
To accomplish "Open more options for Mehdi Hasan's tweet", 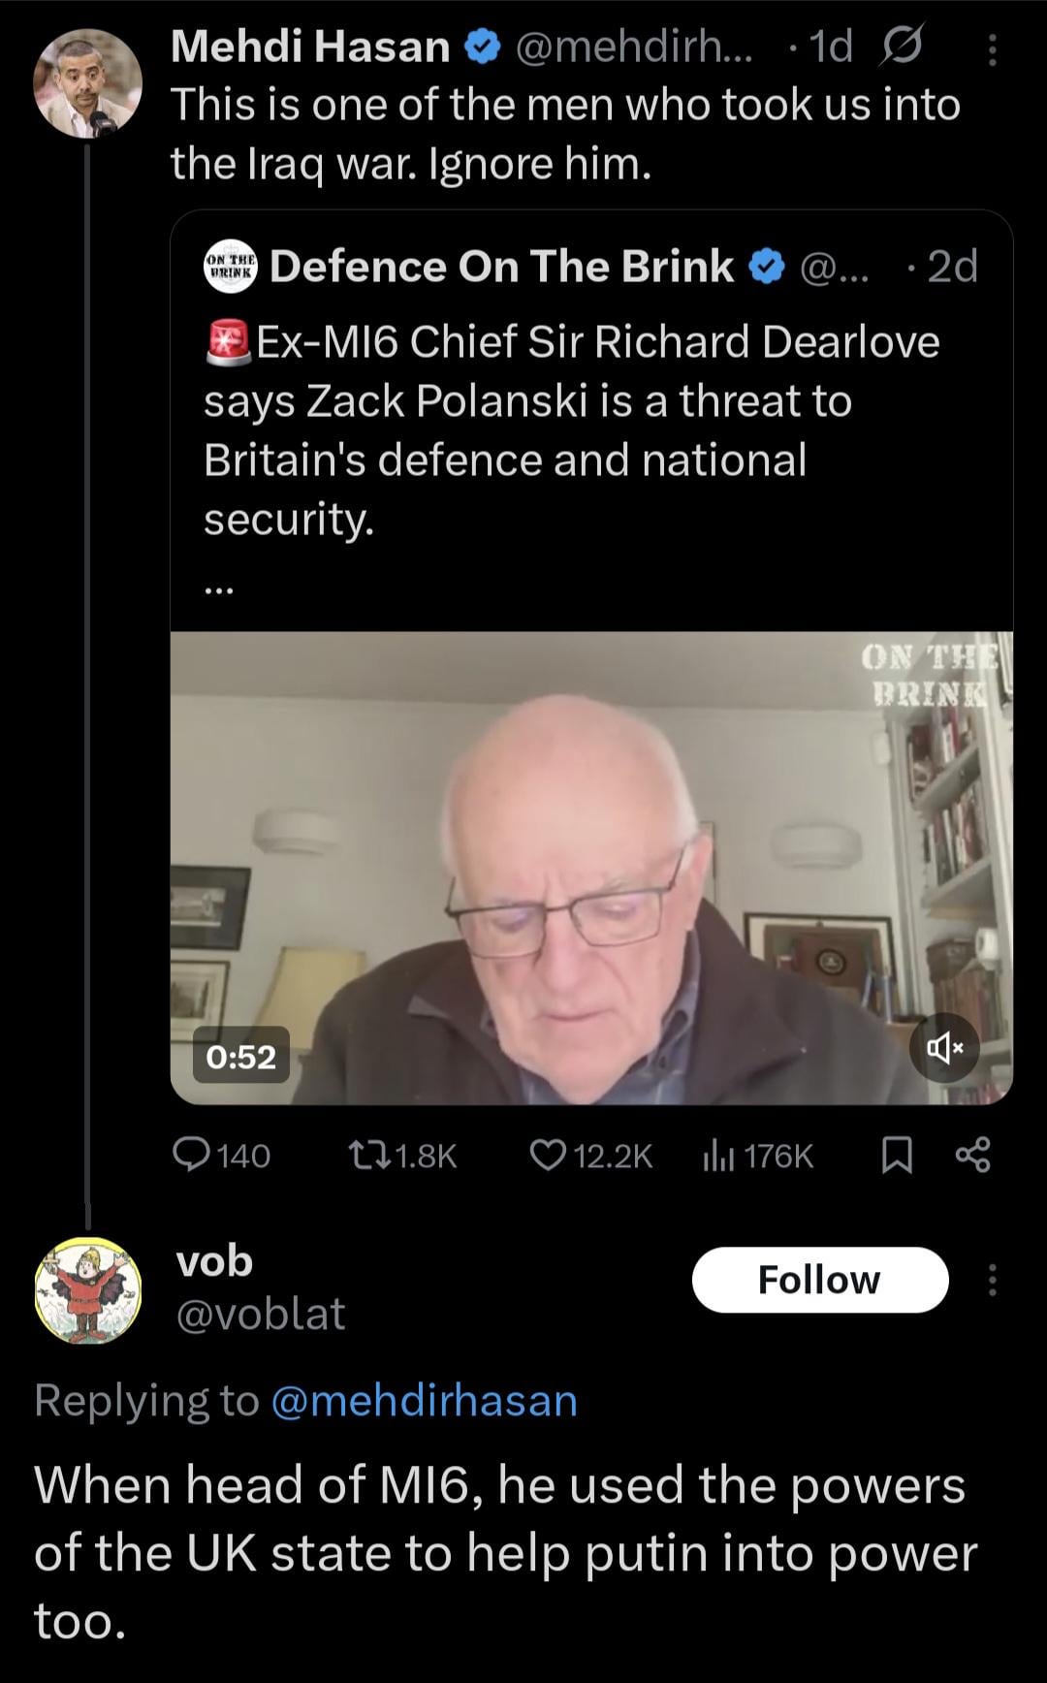I will [991, 48].
